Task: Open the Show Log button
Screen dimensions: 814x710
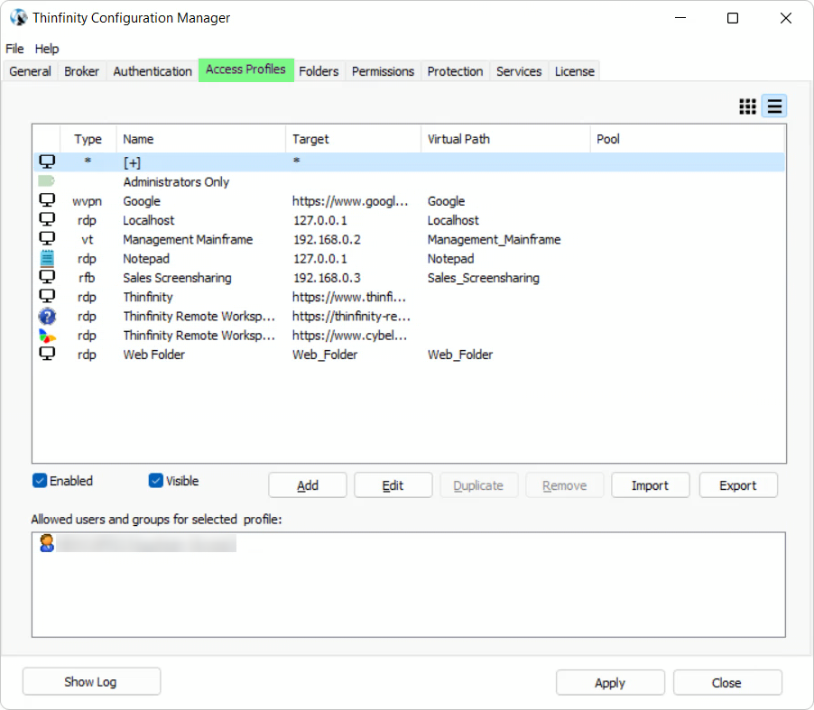Action: [x=91, y=681]
